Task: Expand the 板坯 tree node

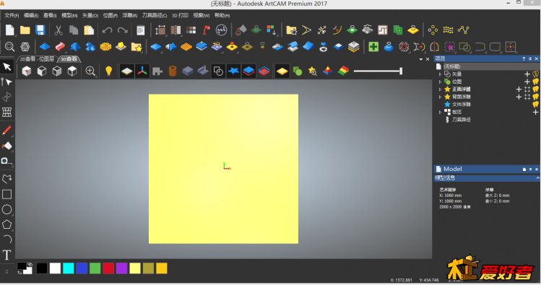Action: (x=440, y=112)
